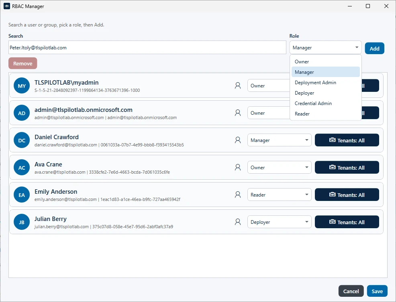Choose Deployment Admin role option

tap(326, 83)
